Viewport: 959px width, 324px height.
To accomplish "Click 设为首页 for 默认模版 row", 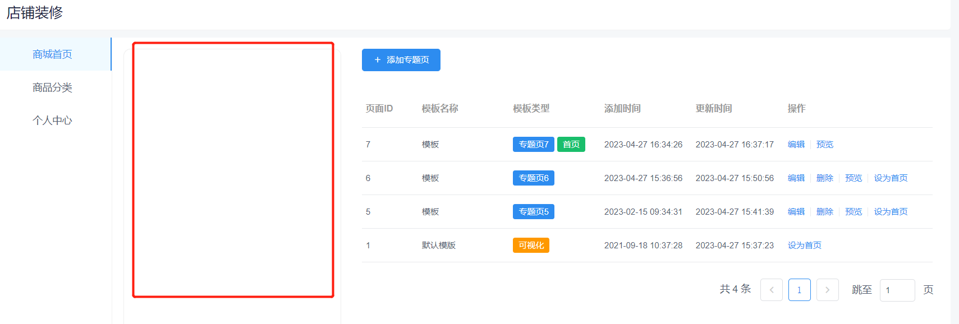I will click(805, 246).
